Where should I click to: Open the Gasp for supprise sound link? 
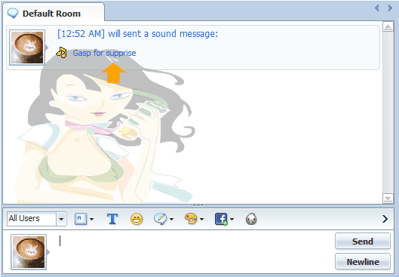tap(104, 53)
